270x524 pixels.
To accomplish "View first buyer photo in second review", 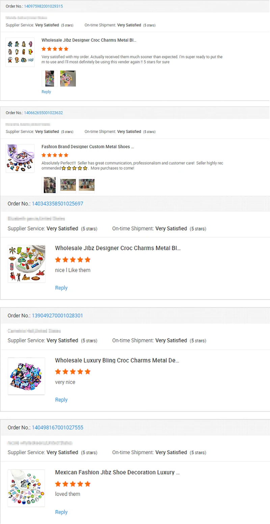I will [50, 185].
